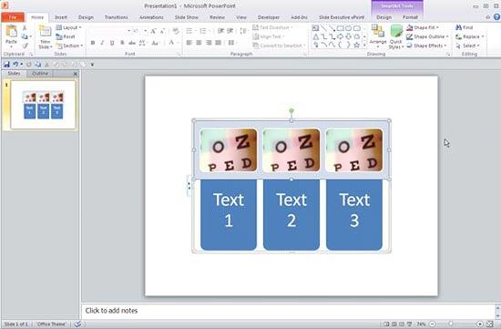Viewport: 501px width, 329px height.
Task: Click the Paste clipboard icon
Action: (x=11, y=32)
